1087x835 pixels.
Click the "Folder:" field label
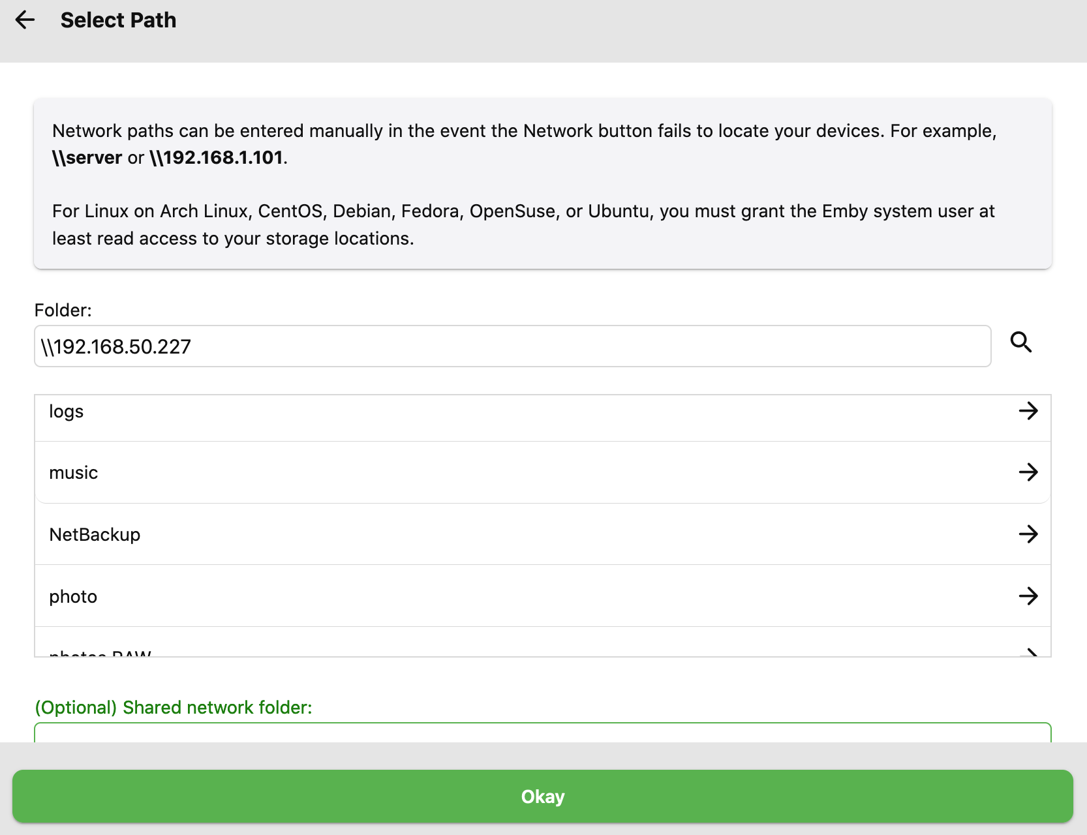pyautogui.click(x=63, y=311)
